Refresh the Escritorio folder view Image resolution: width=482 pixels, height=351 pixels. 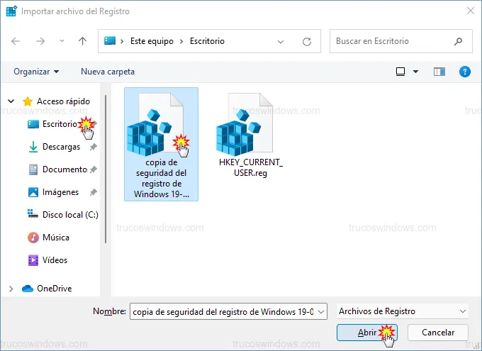pyautogui.click(x=306, y=41)
